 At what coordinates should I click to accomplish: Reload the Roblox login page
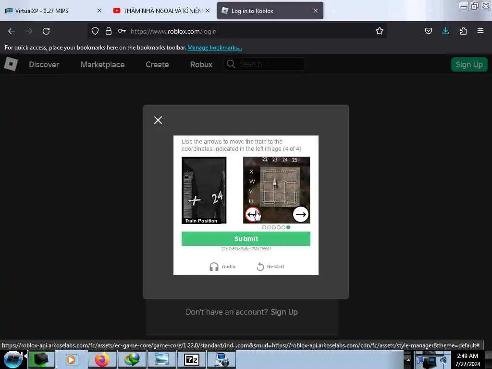pyautogui.click(x=46, y=31)
